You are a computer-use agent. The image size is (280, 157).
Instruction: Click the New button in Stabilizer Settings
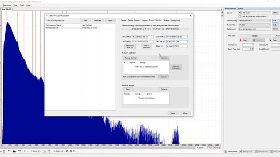tap(128, 89)
